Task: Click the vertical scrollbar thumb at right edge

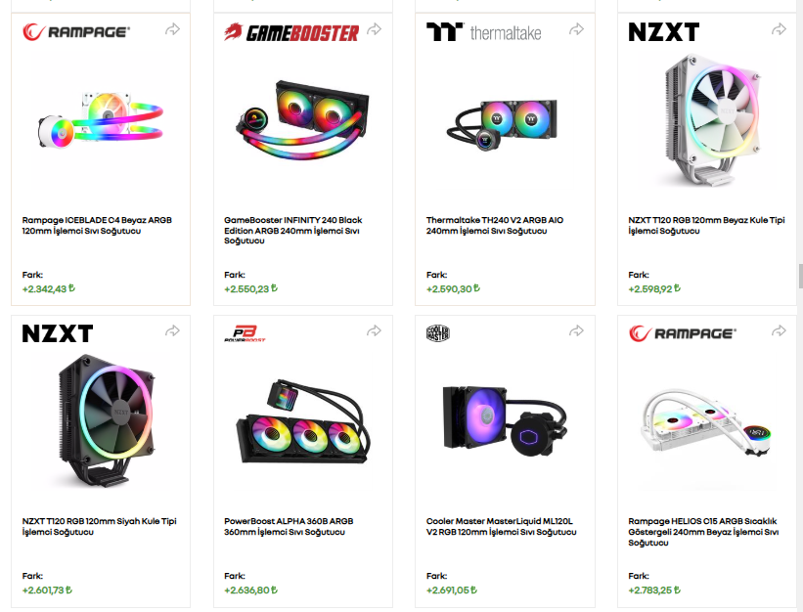Action: click(800, 277)
